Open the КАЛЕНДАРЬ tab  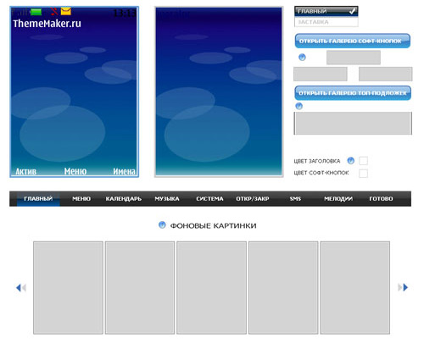(124, 199)
